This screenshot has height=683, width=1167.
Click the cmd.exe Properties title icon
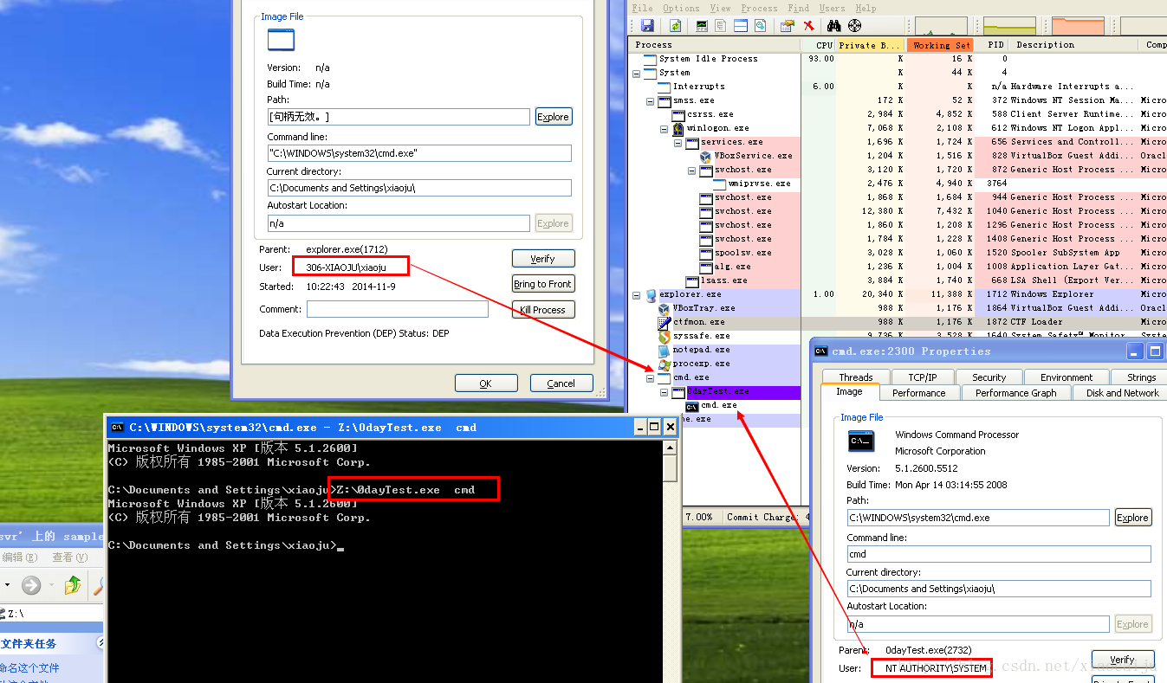[x=820, y=351]
